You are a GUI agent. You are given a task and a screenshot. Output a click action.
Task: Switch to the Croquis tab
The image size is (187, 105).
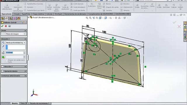pyautogui.click(x=17, y=14)
